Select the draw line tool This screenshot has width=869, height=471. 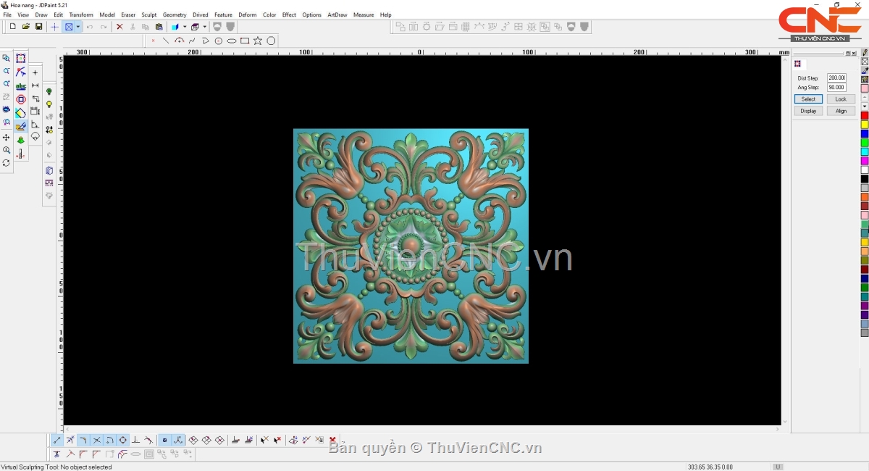[x=166, y=41]
